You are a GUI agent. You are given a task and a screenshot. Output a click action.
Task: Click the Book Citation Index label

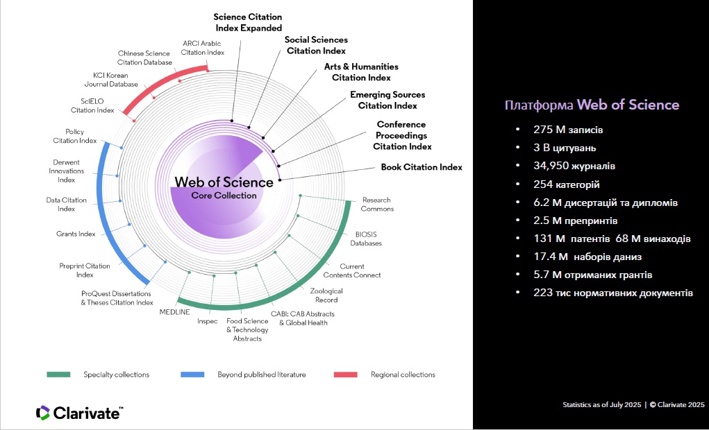pos(422,167)
